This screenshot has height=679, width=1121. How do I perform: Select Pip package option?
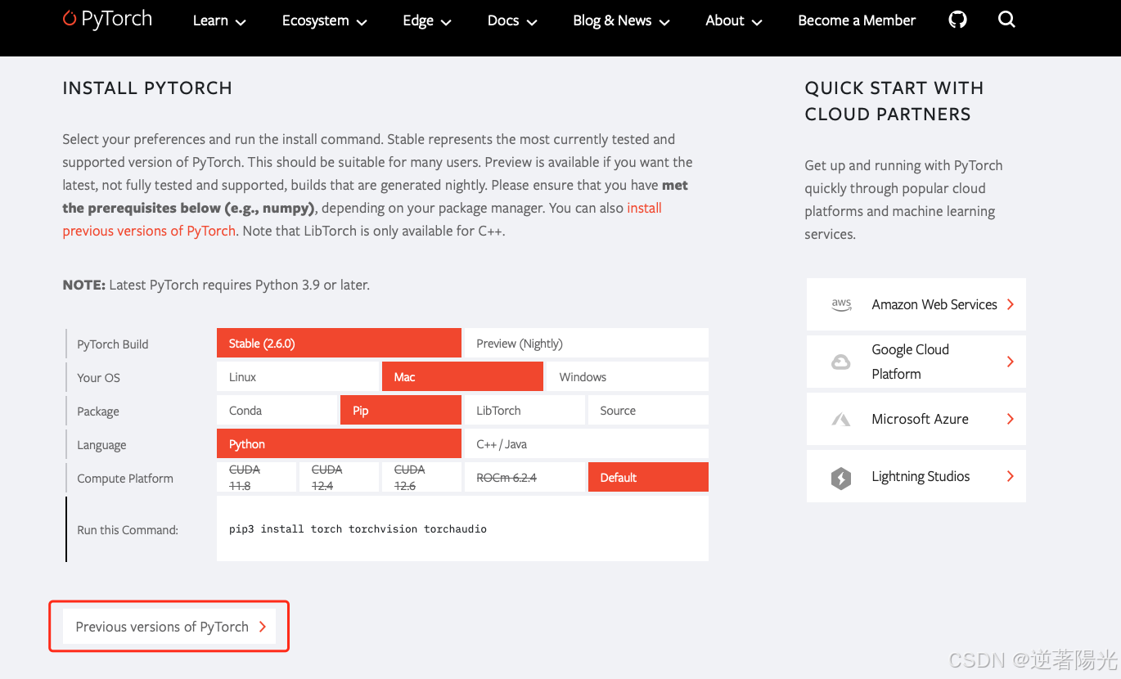point(401,411)
